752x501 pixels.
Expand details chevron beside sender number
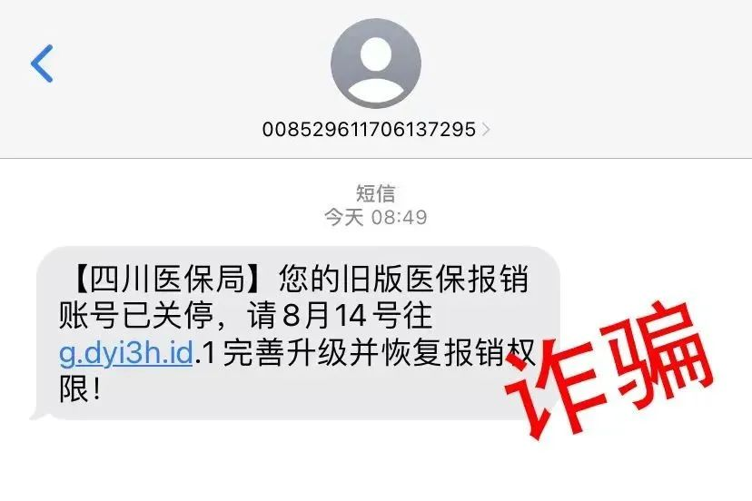486,129
